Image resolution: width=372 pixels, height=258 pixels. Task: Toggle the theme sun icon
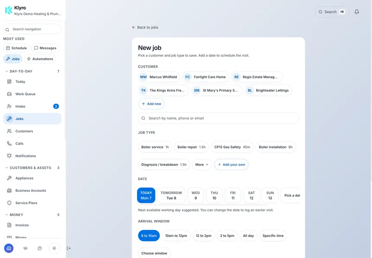coord(54,248)
